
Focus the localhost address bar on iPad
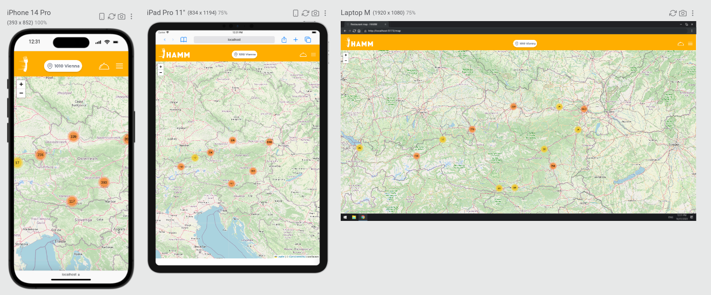click(x=234, y=40)
